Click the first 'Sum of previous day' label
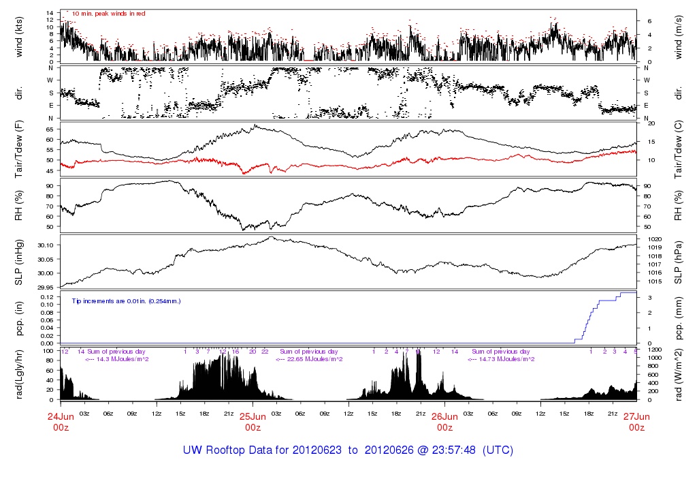 [116, 352]
